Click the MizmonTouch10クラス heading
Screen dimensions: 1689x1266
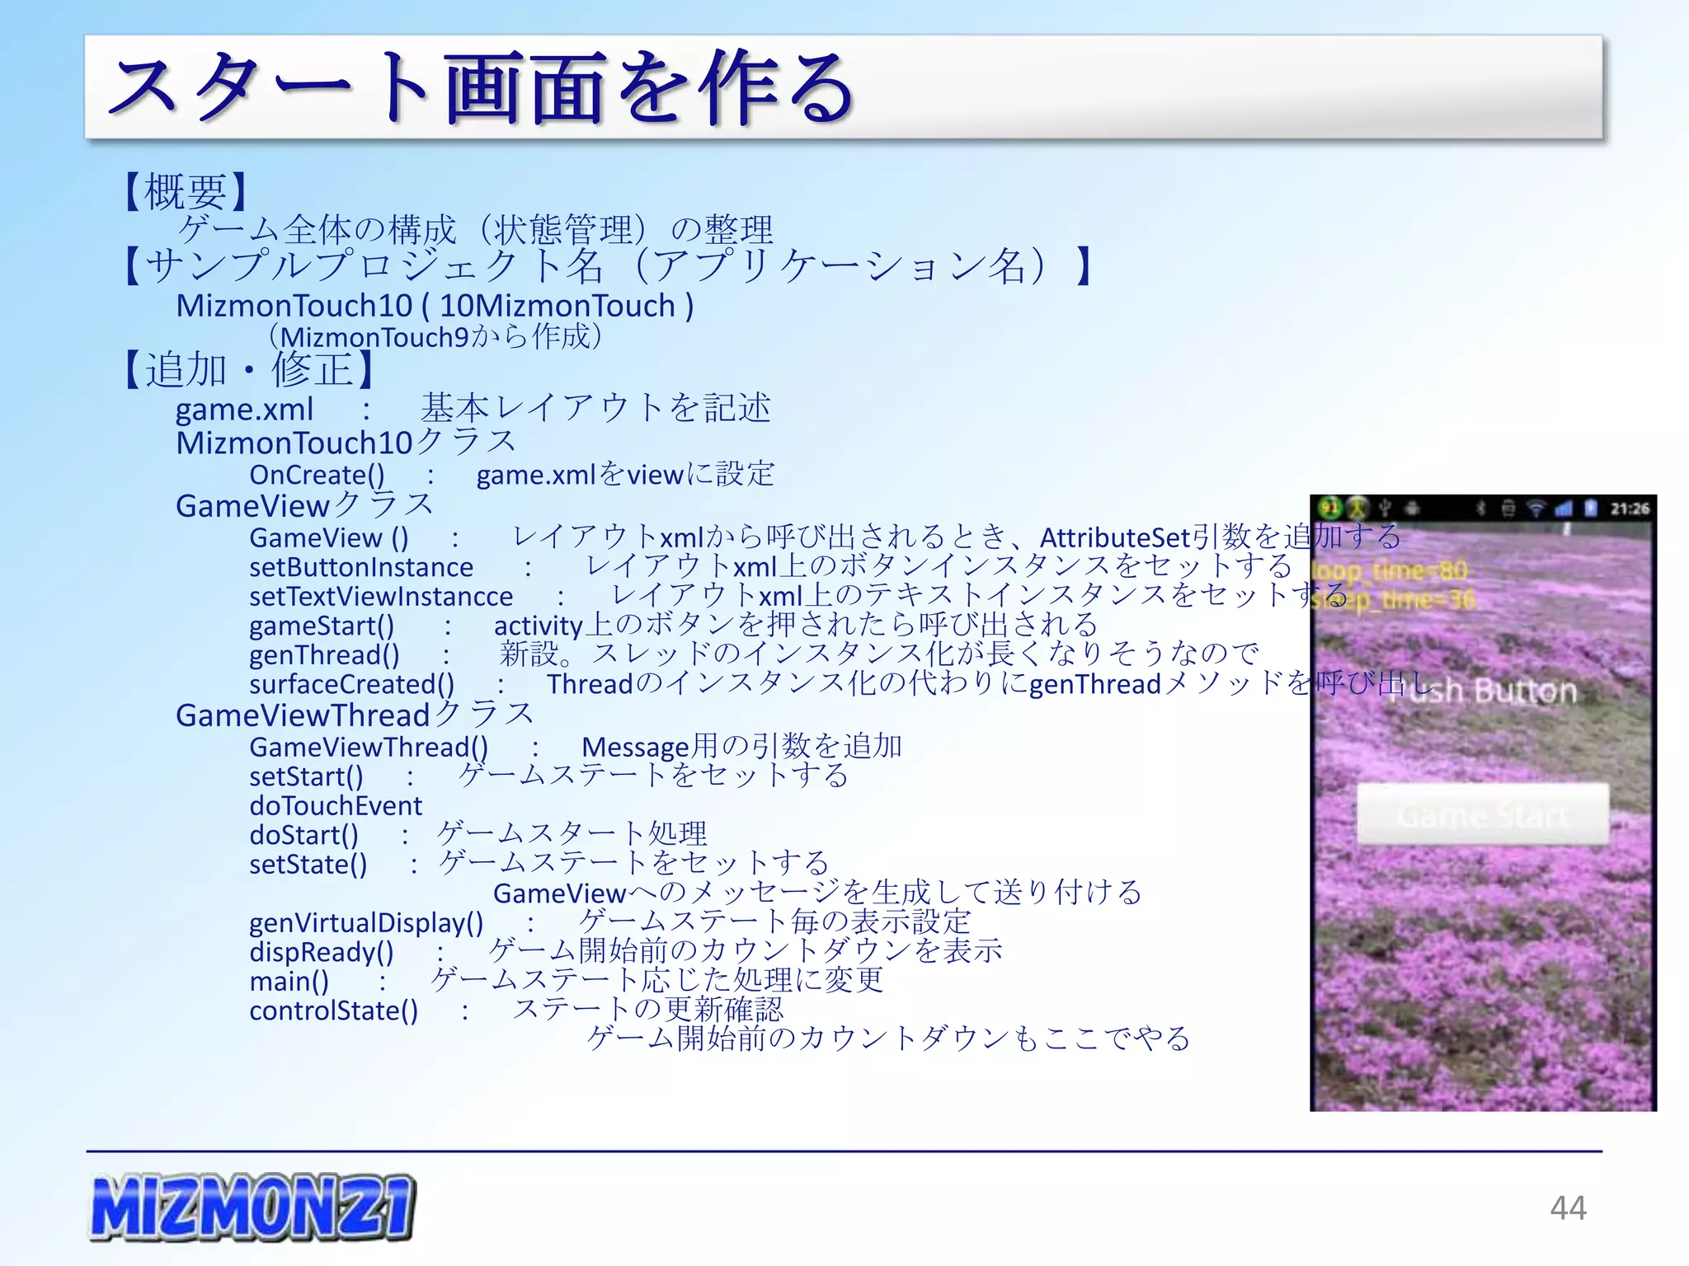click(346, 443)
